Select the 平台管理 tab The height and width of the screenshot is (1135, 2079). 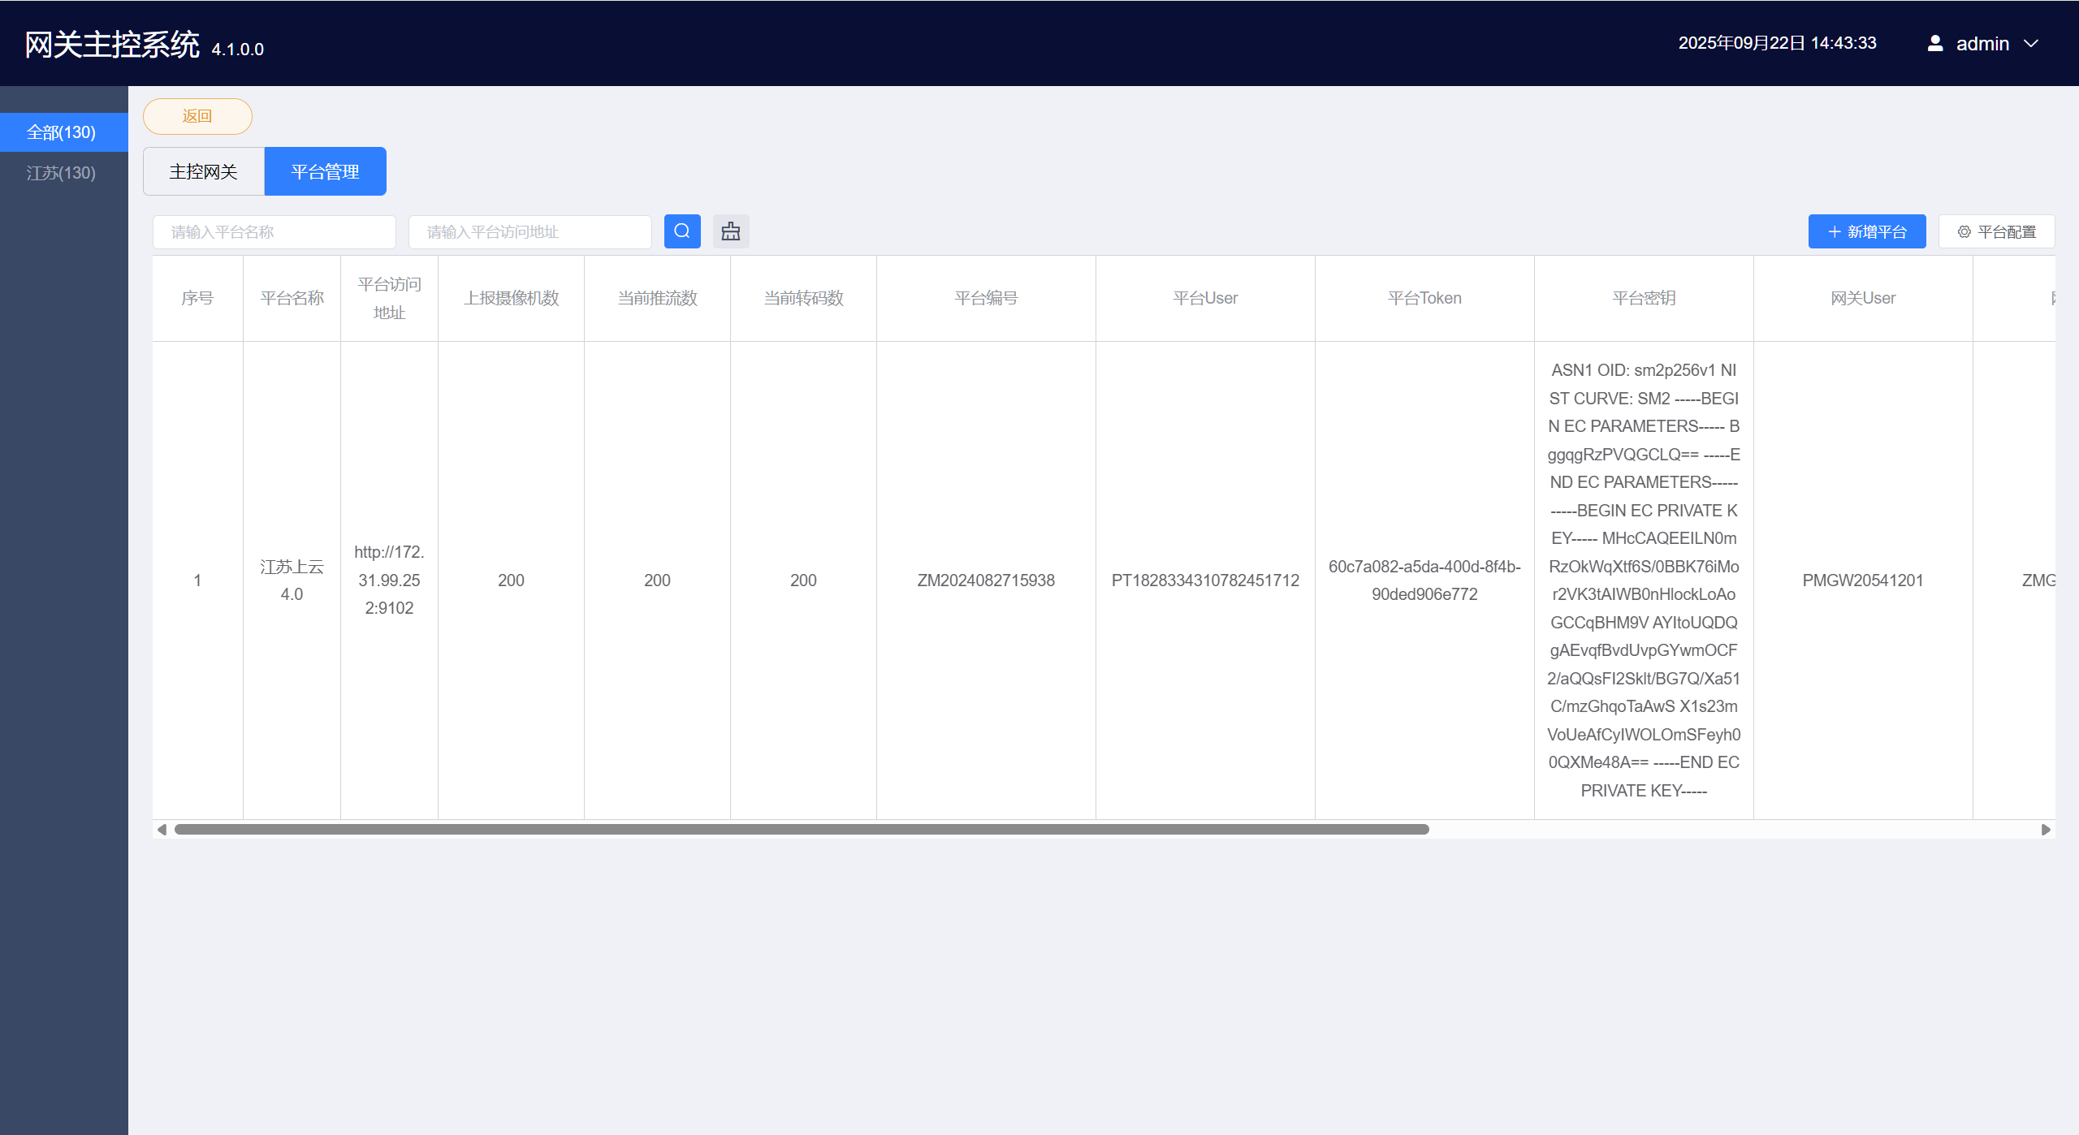326,171
